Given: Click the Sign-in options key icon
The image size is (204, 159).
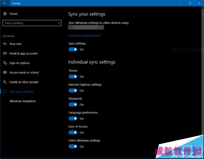Looking at the screenshot, I should click(x=5, y=63).
